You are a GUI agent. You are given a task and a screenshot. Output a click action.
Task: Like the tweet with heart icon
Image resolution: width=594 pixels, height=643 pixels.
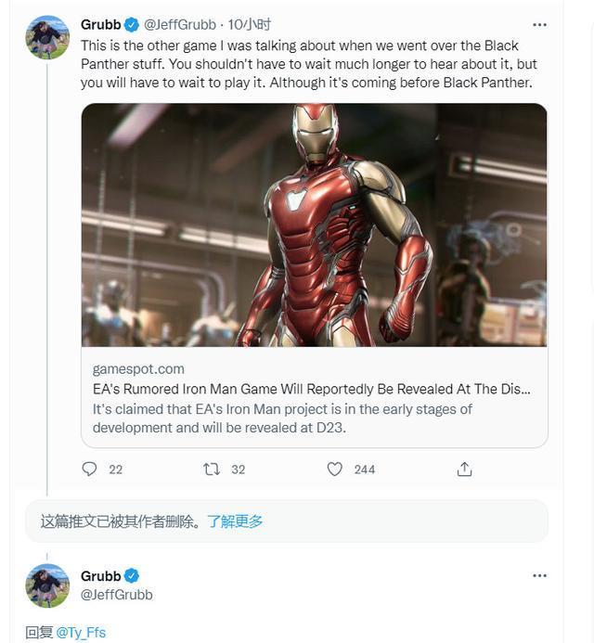pos(334,469)
